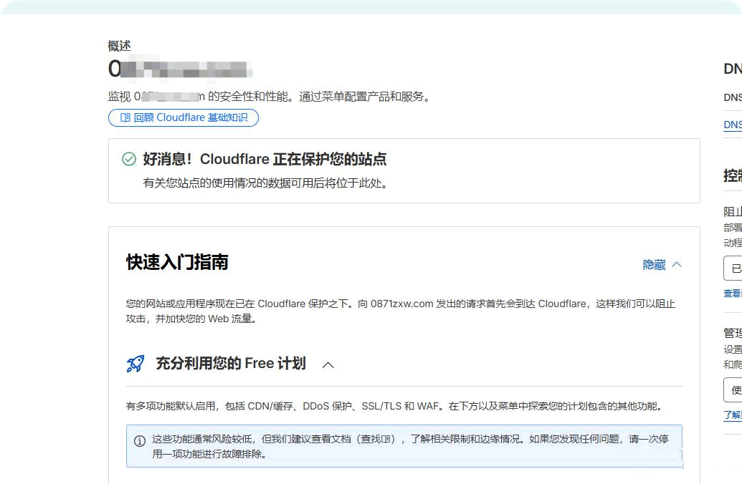Image resolution: width=742 pixels, height=484 pixels.
Task: Click the 充分利用您的 Free 计划 heading
Action: [x=231, y=364]
